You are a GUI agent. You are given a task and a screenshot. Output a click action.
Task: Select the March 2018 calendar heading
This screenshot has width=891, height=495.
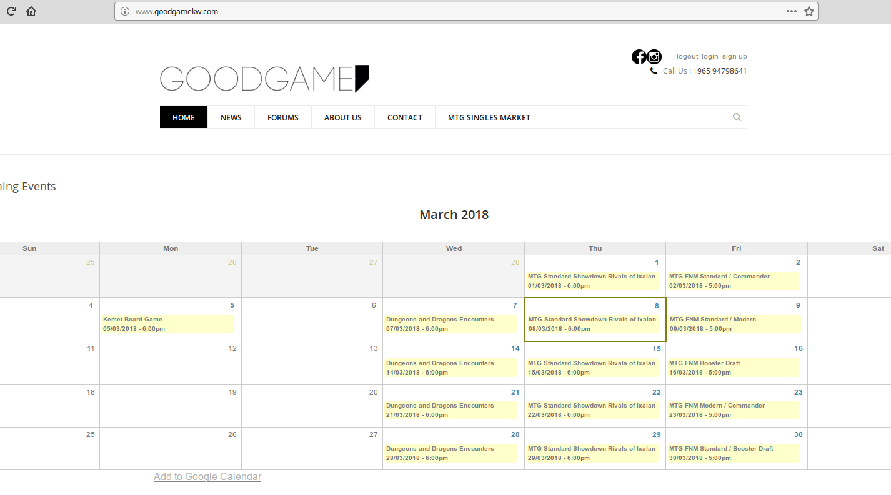point(454,215)
